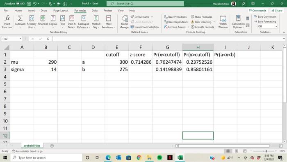287x162 pixels.
Task: Open the Insert Function dialog
Action: coord(7,22)
